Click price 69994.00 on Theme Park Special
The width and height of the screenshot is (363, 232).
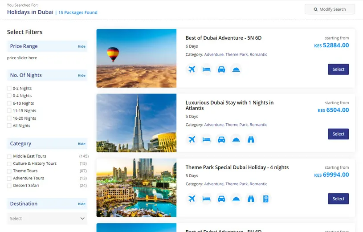(331, 175)
